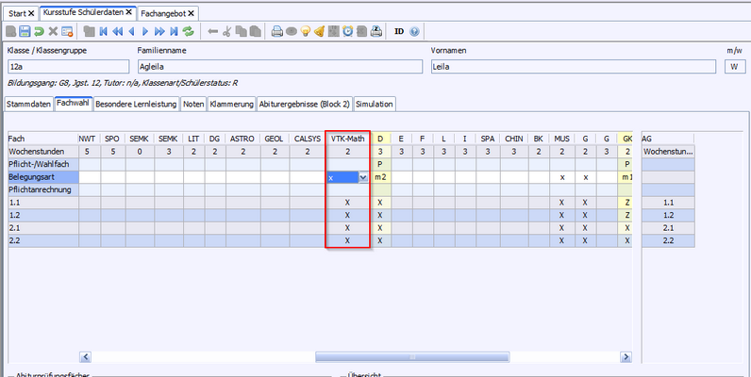Click the Familienname input field
751x377 pixels.
279,67
